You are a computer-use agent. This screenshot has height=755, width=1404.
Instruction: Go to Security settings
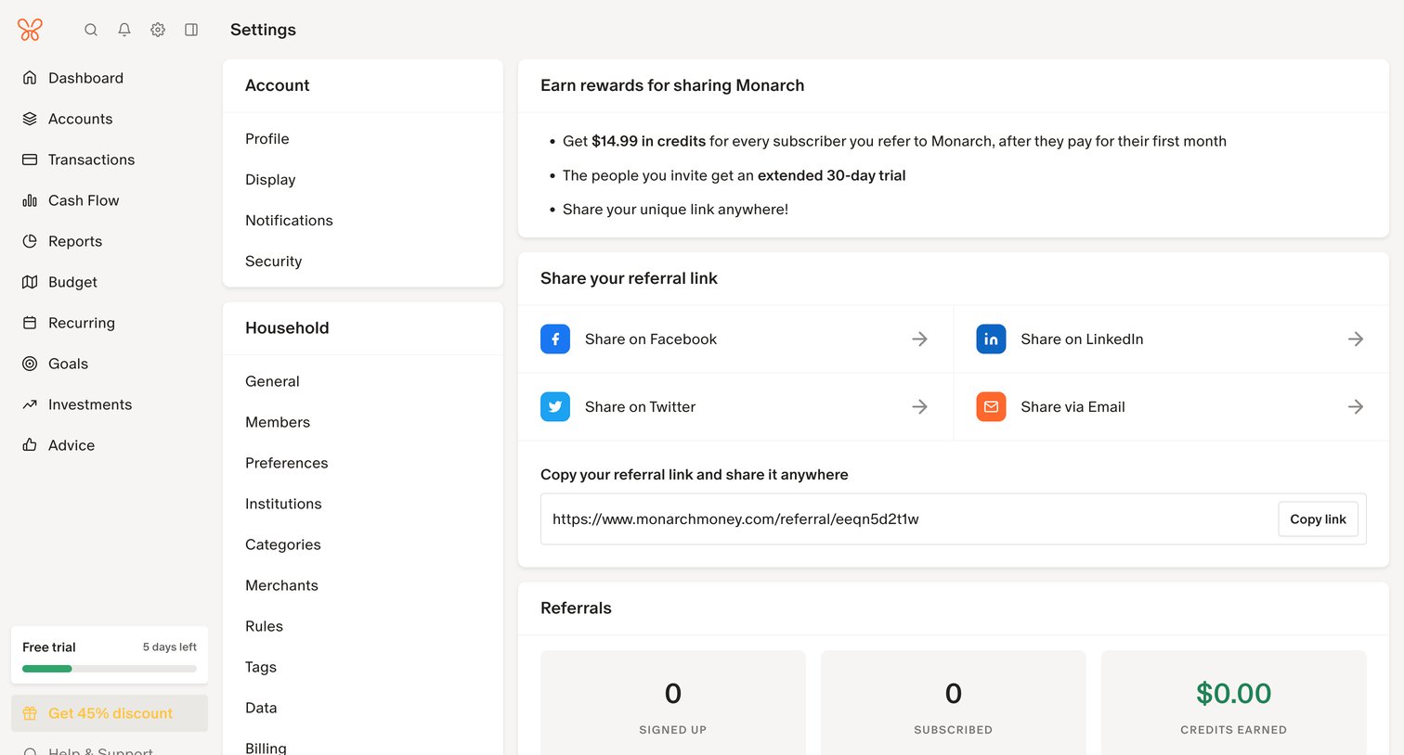tap(363, 262)
